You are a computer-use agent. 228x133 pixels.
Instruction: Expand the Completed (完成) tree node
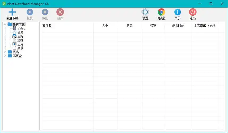click(x=5, y=52)
